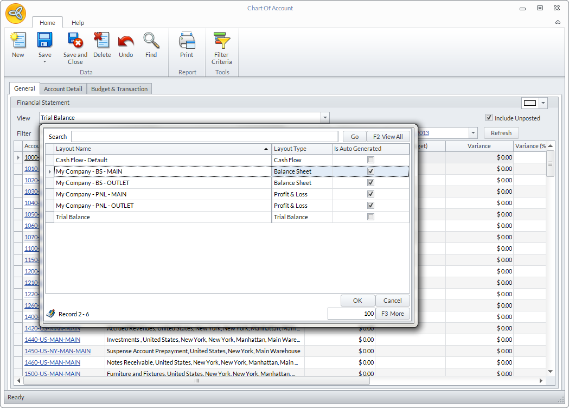Toggle auto generated checkbox for Trial Balance row
This screenshot has height=408, width=569.
(x=370, y=217)
